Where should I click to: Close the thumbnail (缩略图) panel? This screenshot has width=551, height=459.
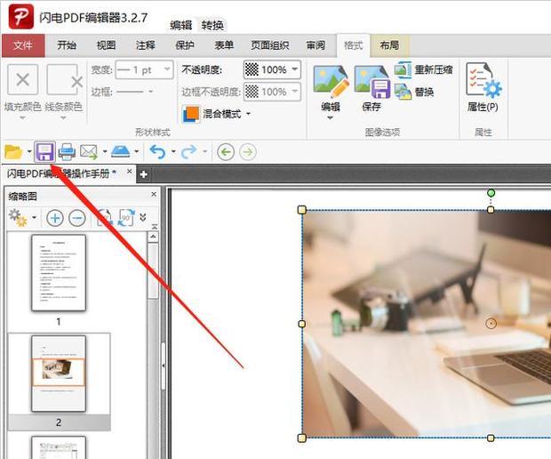coord(154,194)
